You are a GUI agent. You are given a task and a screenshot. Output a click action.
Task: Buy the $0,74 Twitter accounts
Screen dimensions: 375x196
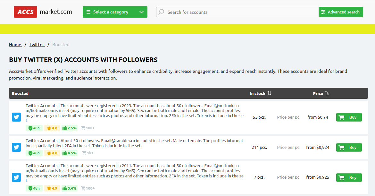click(349, 117)
